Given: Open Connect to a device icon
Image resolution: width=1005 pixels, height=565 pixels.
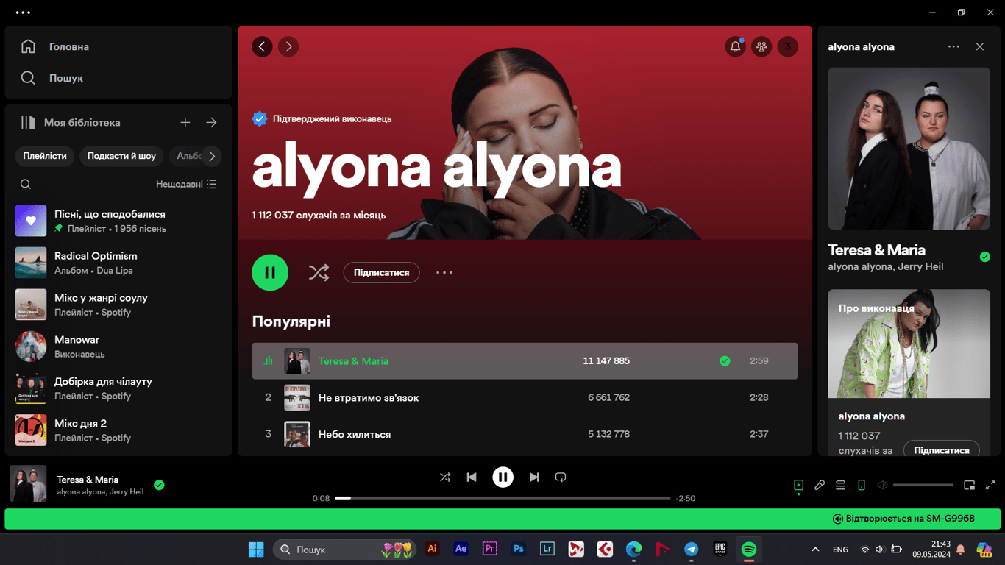Looking at the screenshot, I should click(x=861, y=486).
